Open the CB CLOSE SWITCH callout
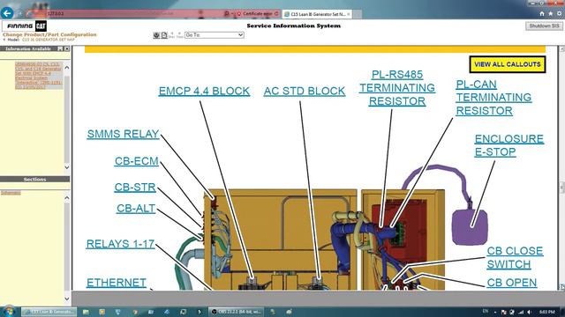565x317 pixels. [515, 257]
